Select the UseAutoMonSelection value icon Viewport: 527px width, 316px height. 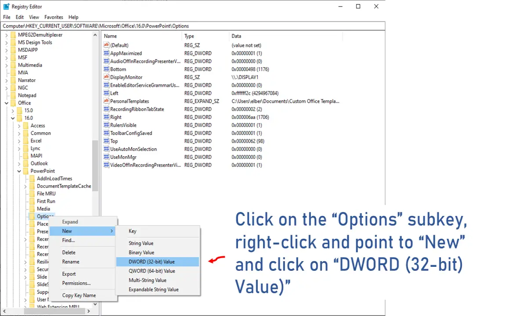(x=106, y=149)
